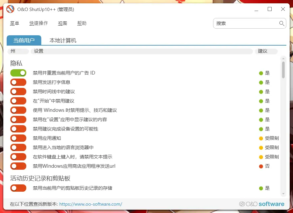The height and width of the screenshot is (213, 293).
Task: Click the 建议 column header
Action: pos(266,51)
